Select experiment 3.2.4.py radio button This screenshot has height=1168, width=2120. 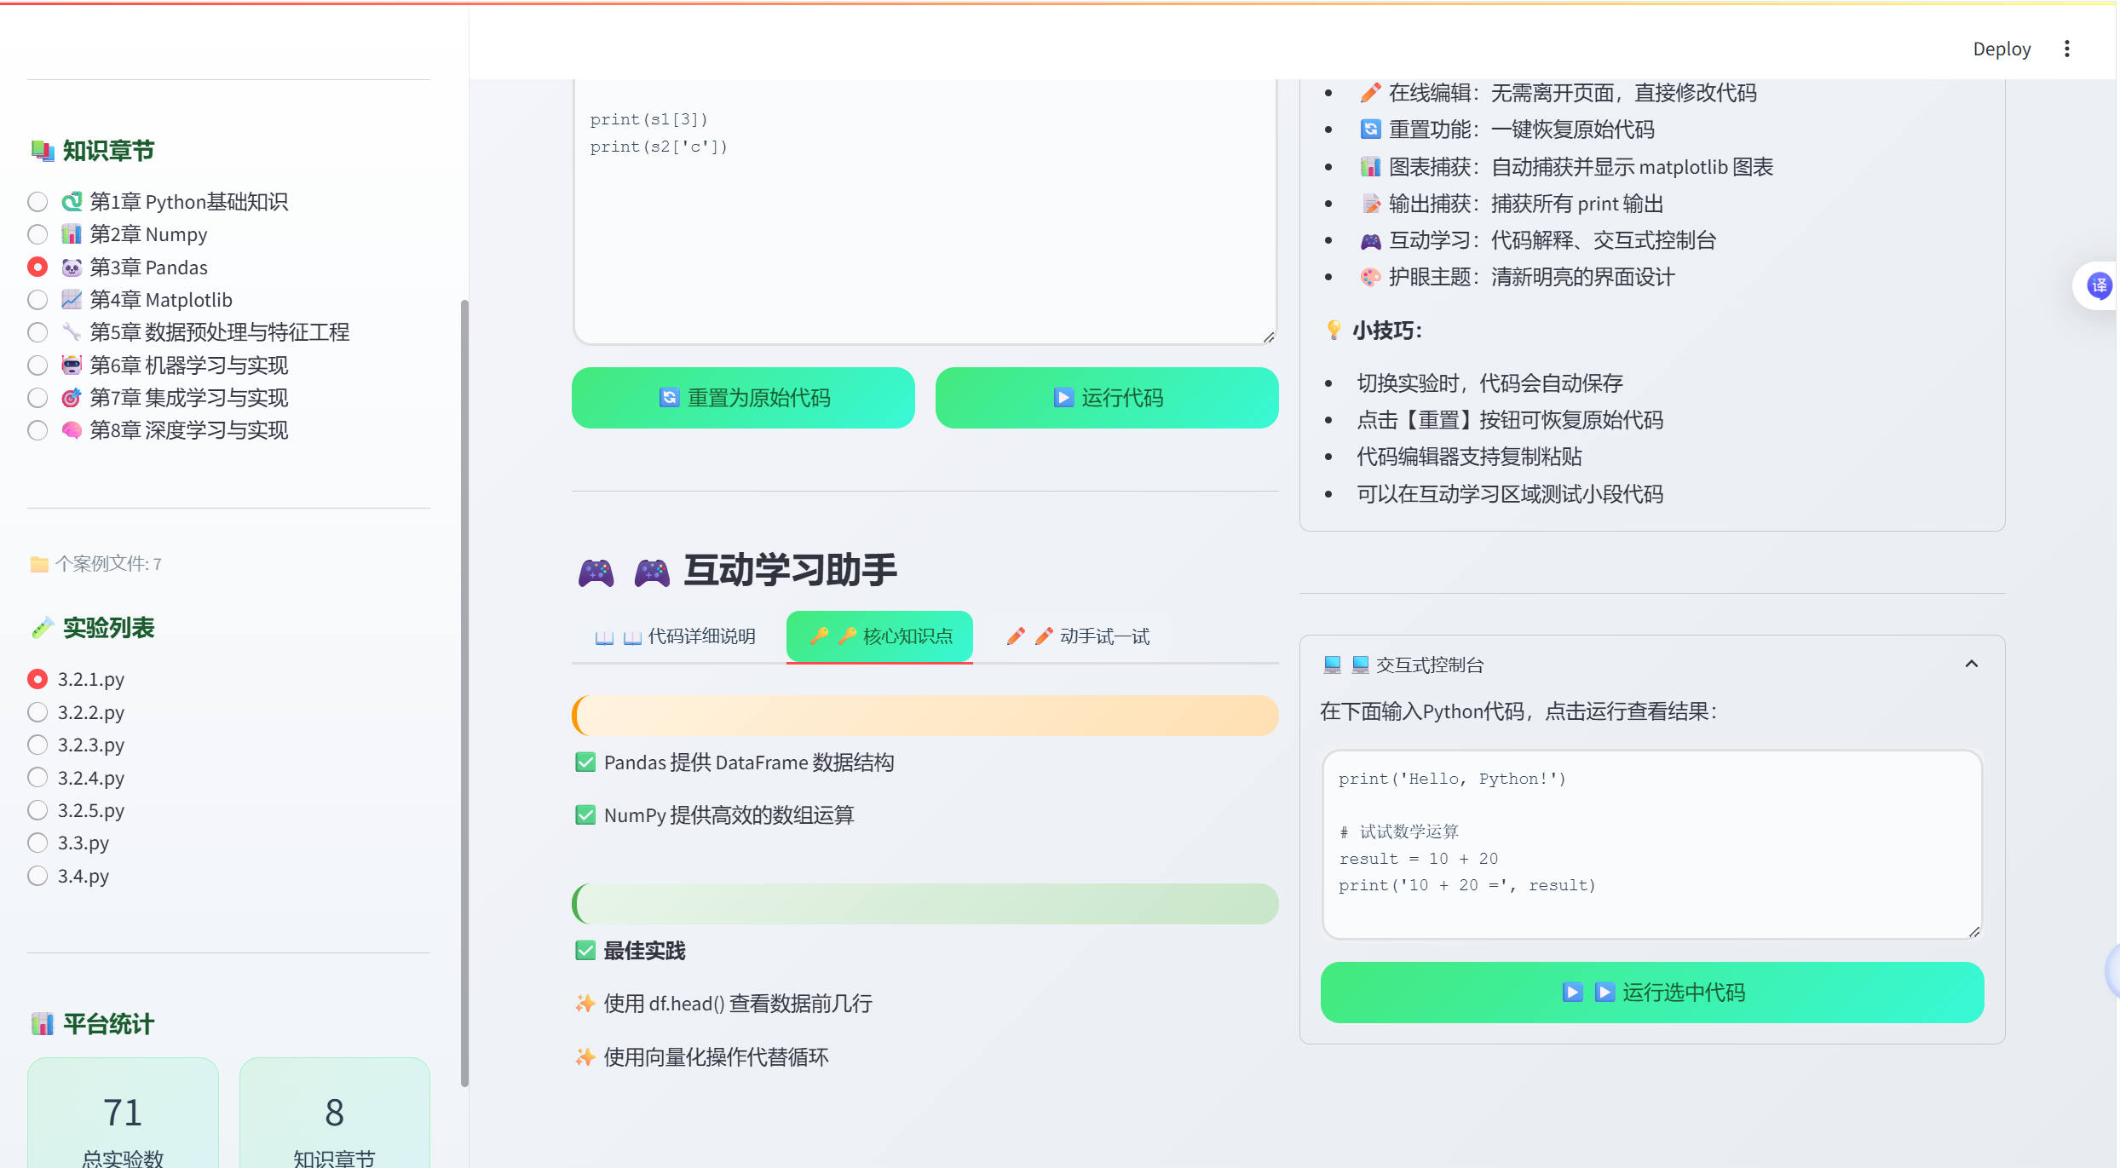[x=37, y=777]
